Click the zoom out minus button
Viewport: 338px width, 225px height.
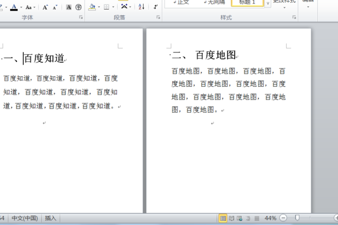(x=283, y=218)
